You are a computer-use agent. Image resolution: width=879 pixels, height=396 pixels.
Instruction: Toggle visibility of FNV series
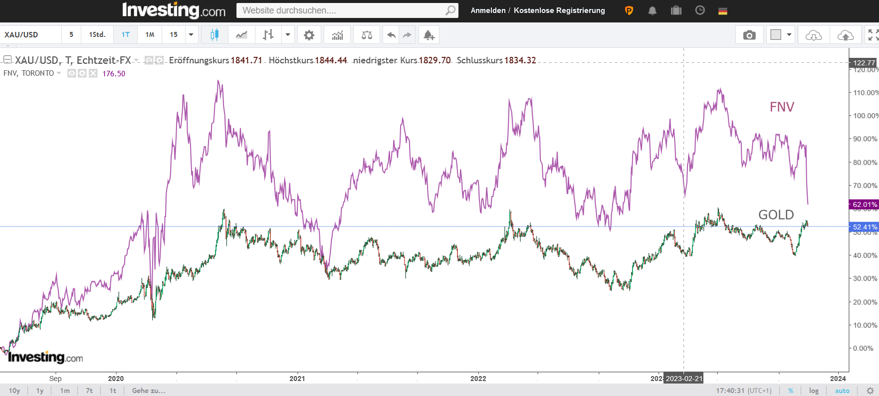click(x=72, y=73)
